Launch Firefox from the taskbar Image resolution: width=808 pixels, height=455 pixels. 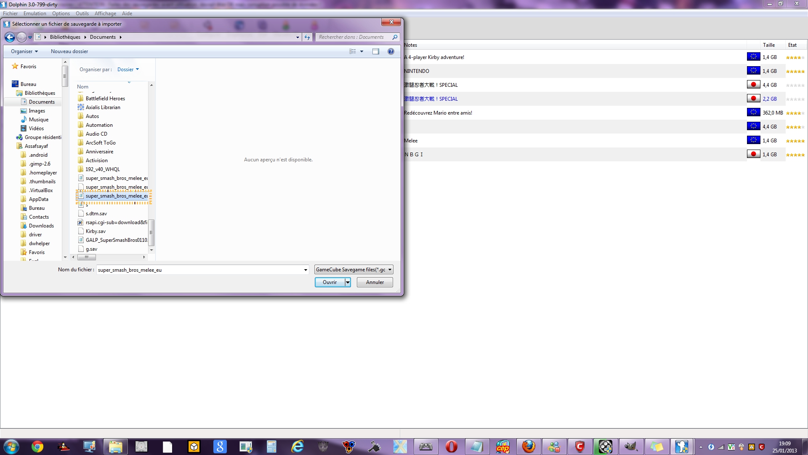529,447
